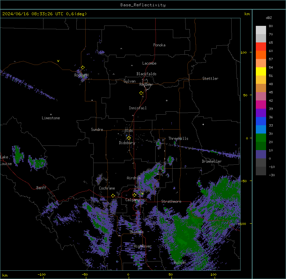Click the Ponoka city label
286x279 pixels.
click(x=159, y=45)
